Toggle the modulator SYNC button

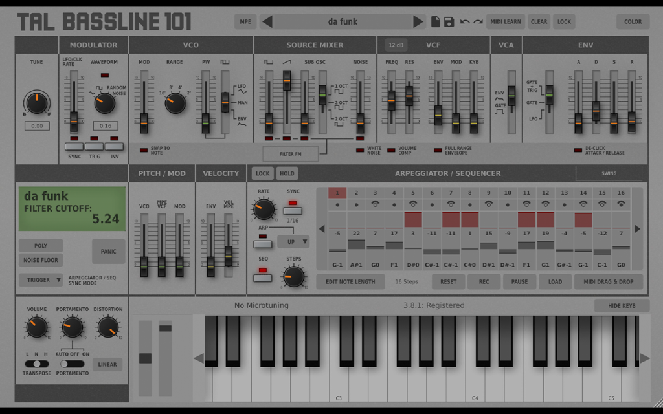pyautogui.click(x=74, y=147)
